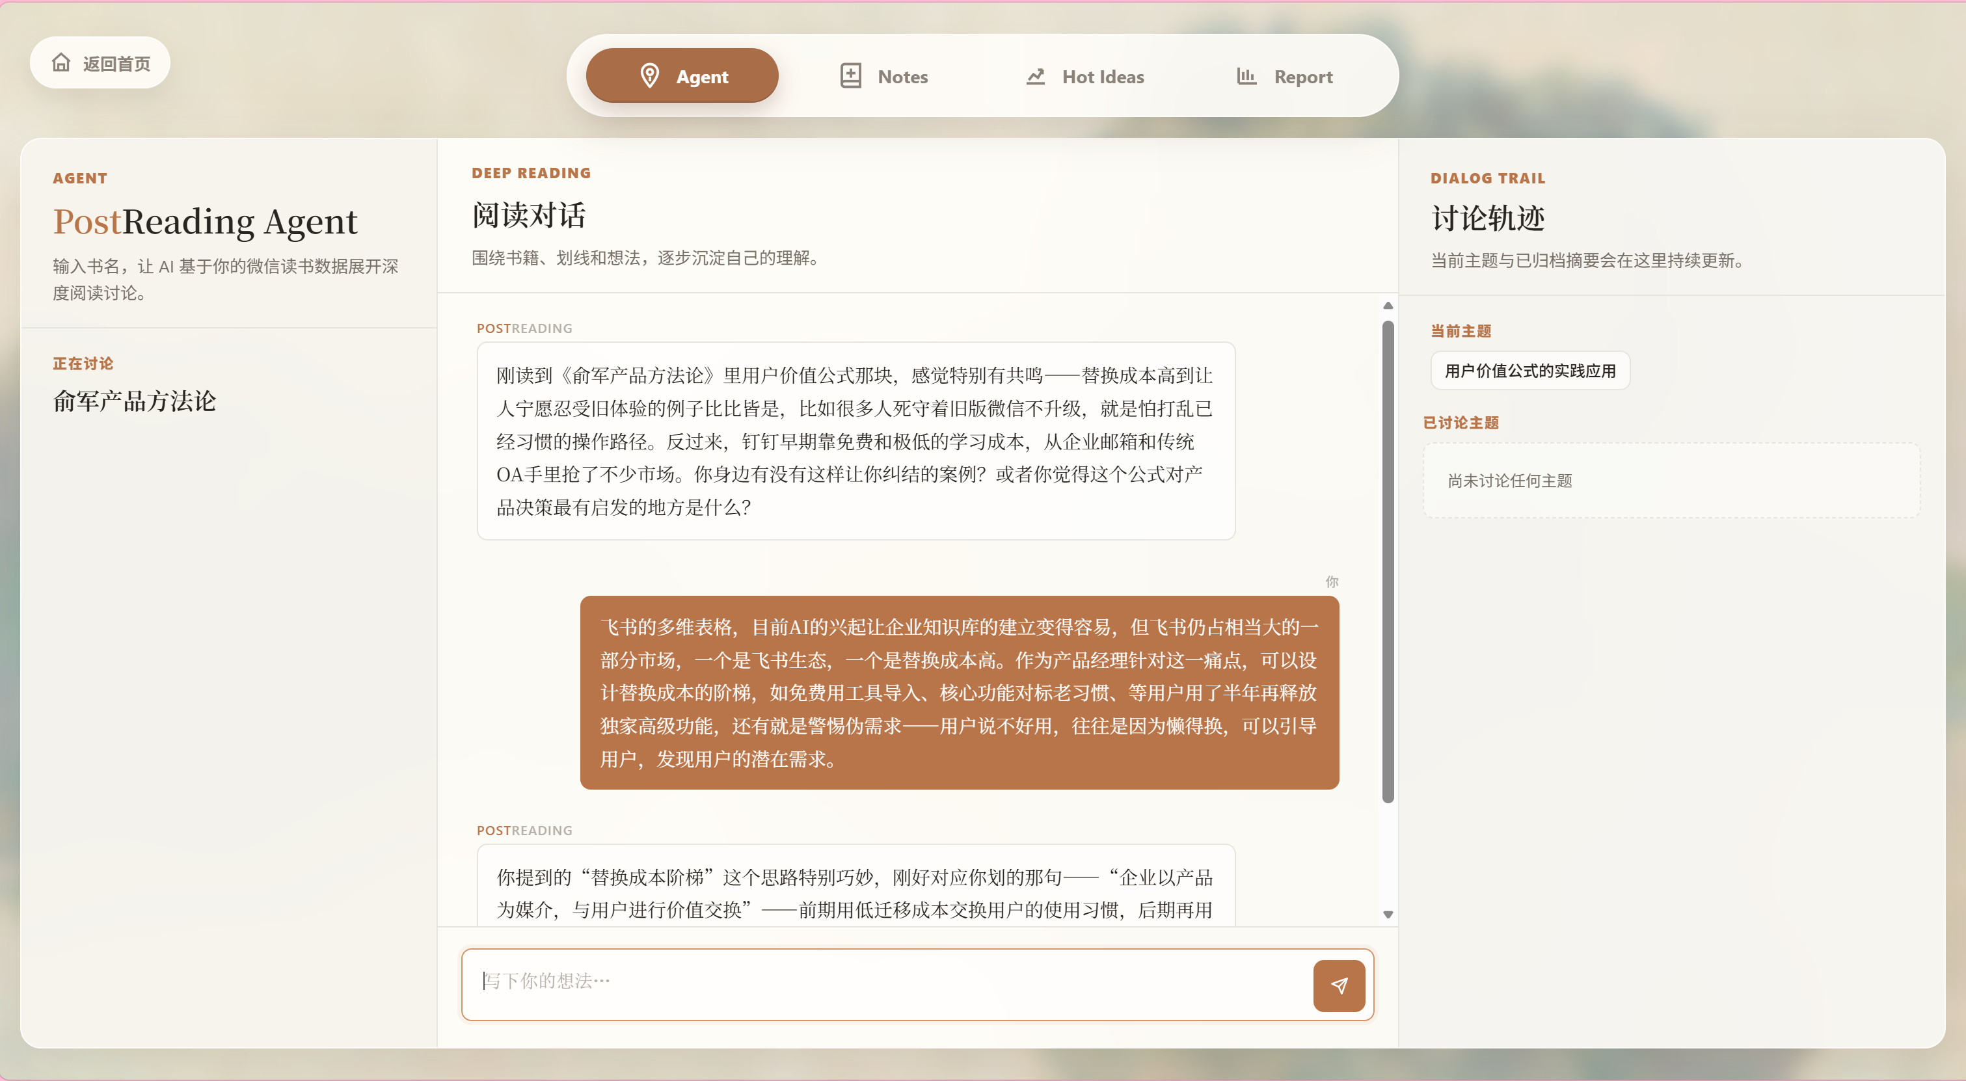Image resolution: width=1966 pixels, height=1081 pixels.
Task: Click the 当前主题 label
Action: pos(1460,330)
